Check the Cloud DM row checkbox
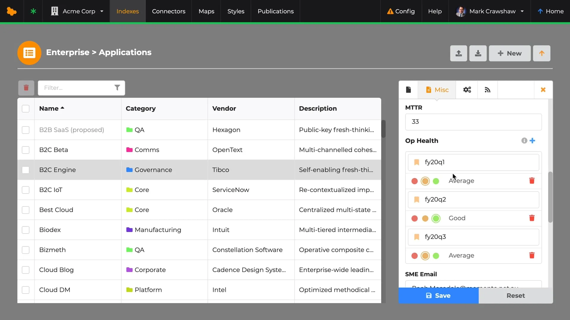The width and height of the screenshot is (570, 320). tap(26, 290)
